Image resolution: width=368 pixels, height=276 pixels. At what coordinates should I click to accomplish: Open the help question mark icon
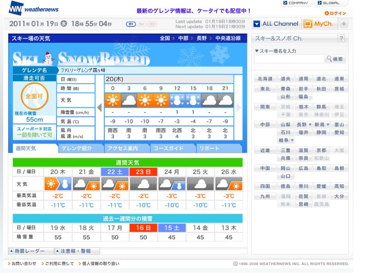click(341, 38)
